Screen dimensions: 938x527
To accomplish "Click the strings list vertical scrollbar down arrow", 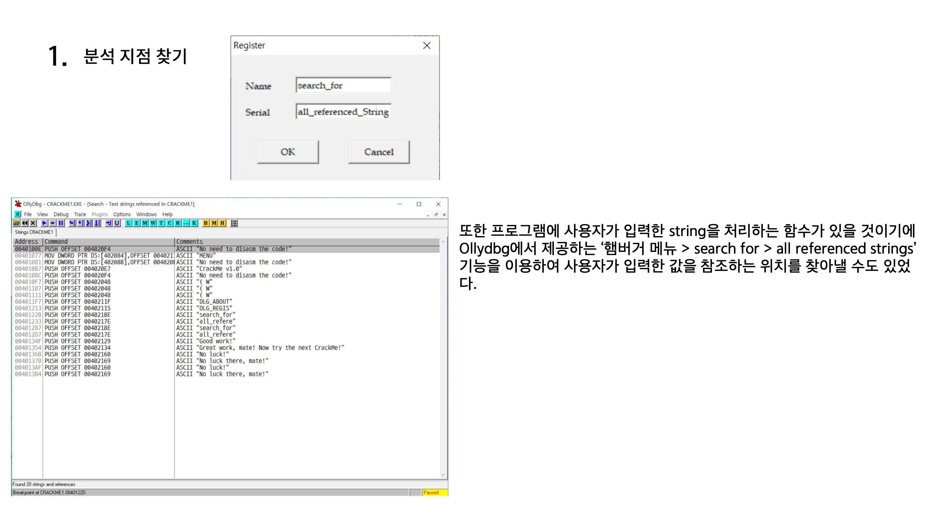I will [x=443, y=475].
